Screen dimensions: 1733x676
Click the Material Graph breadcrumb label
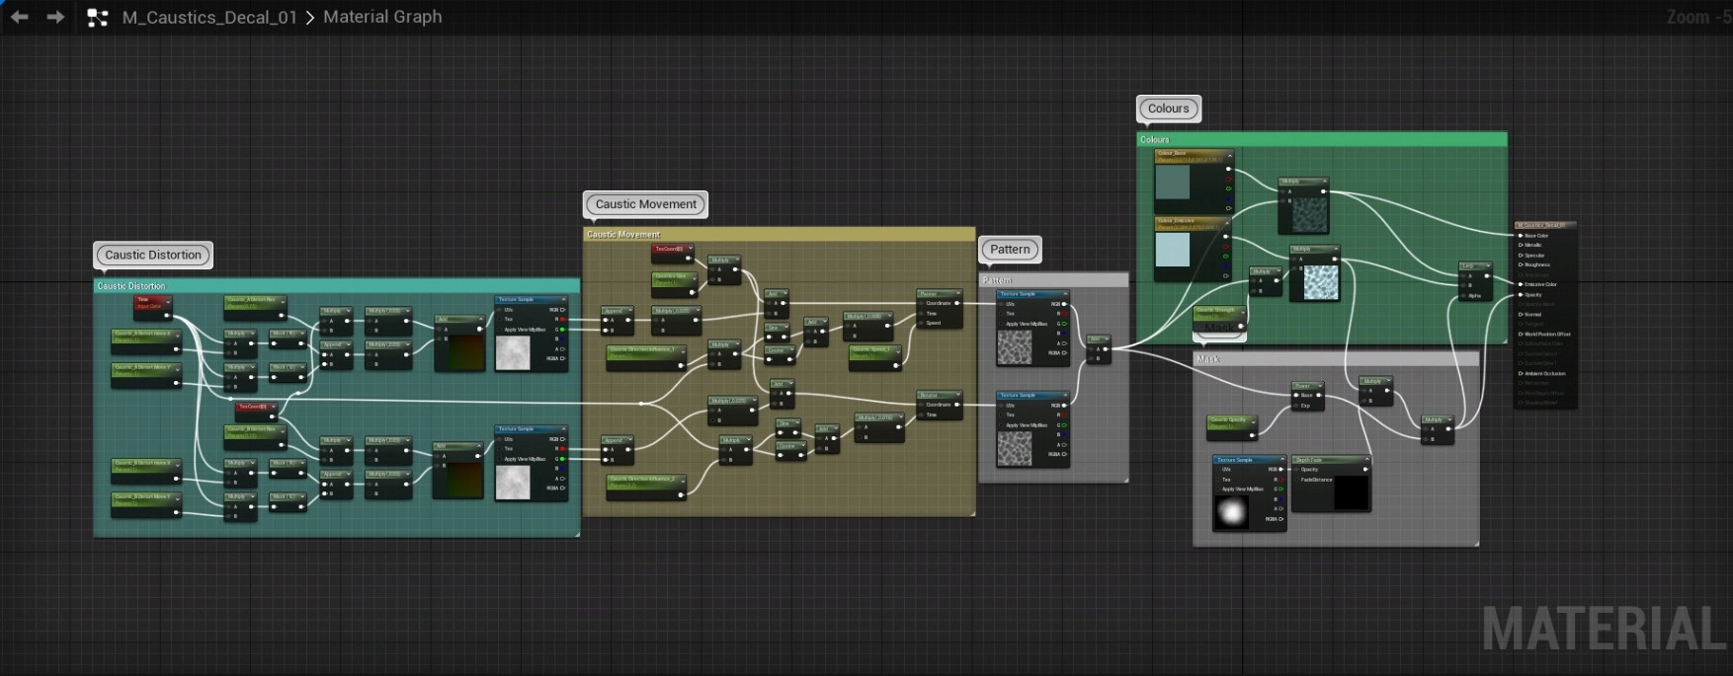coord(382,17)
